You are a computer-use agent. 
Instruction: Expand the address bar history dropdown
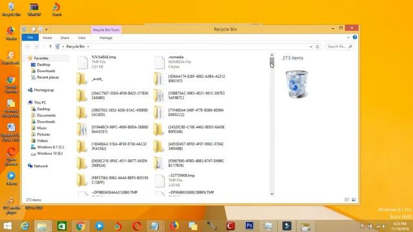point(311,46)
